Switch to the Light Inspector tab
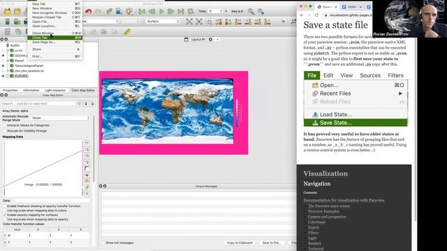The height and width of the screenshot is (251, 447). pyautogui.click(x=55, y=90)
